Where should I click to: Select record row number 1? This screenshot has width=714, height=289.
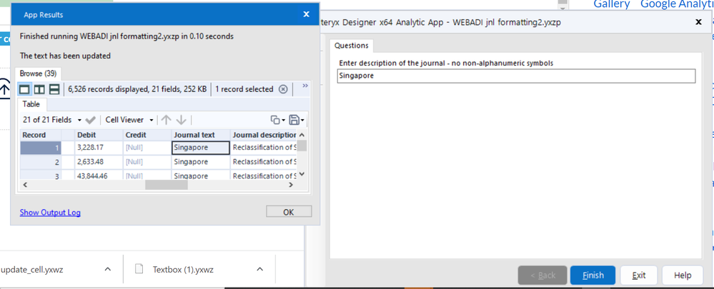point(41,148)
